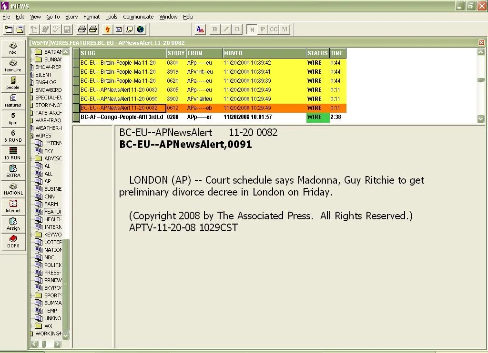Expand the WX folder node
488x353 pixels.
31,326
